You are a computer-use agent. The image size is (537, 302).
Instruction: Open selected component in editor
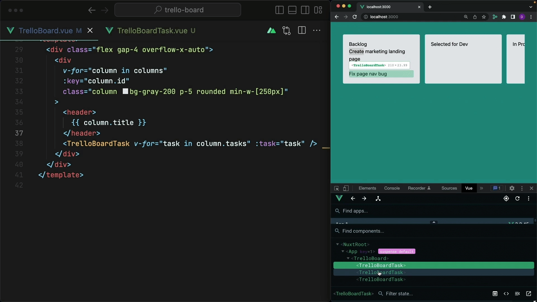(x=529, y=294)
